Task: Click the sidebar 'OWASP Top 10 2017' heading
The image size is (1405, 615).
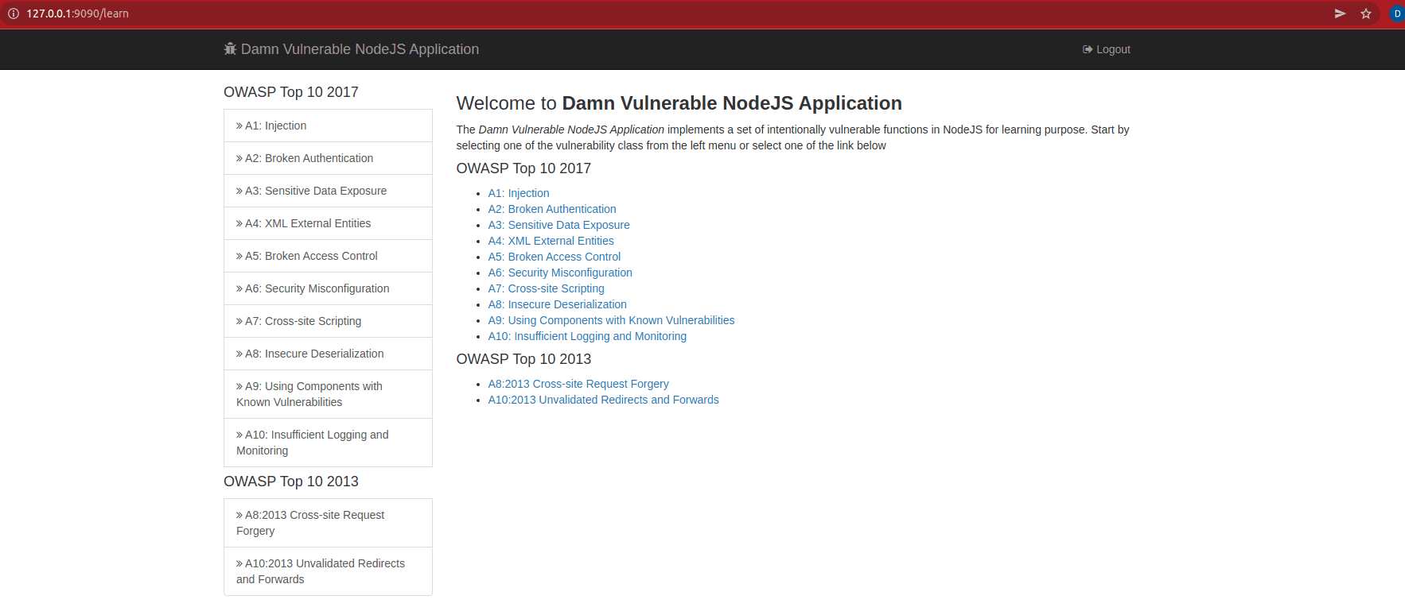Action: point(291,92)
